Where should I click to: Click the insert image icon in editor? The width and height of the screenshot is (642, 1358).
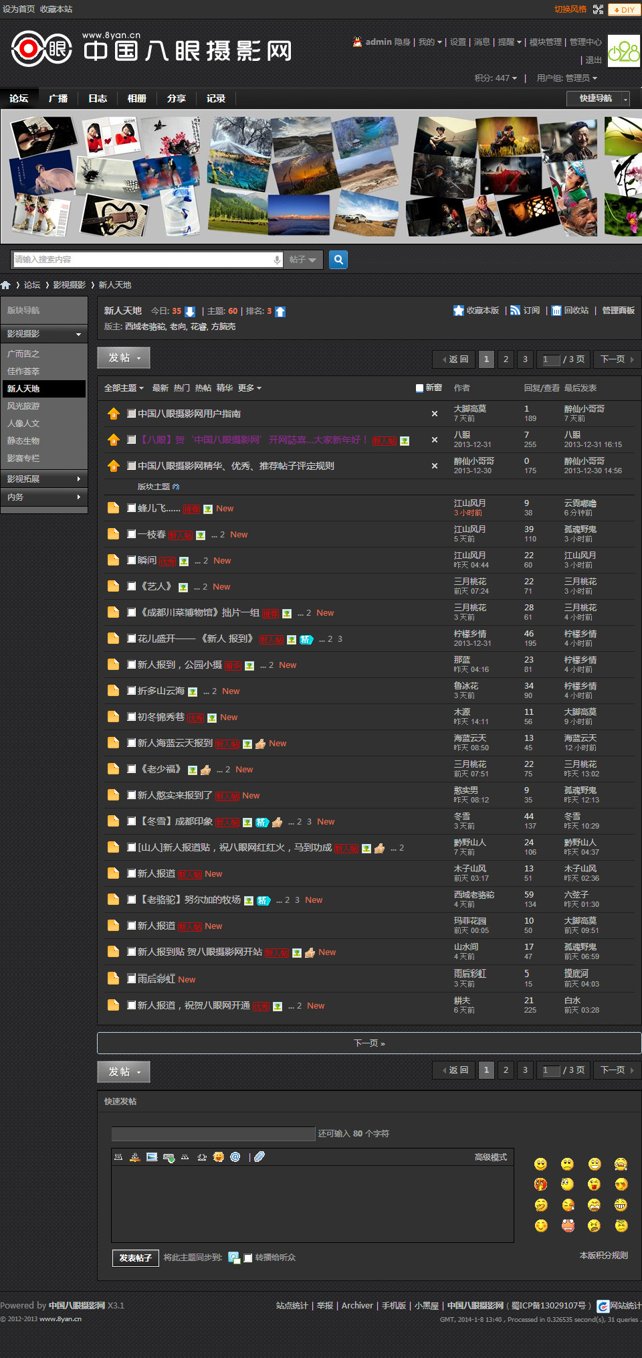[152, 1157]
